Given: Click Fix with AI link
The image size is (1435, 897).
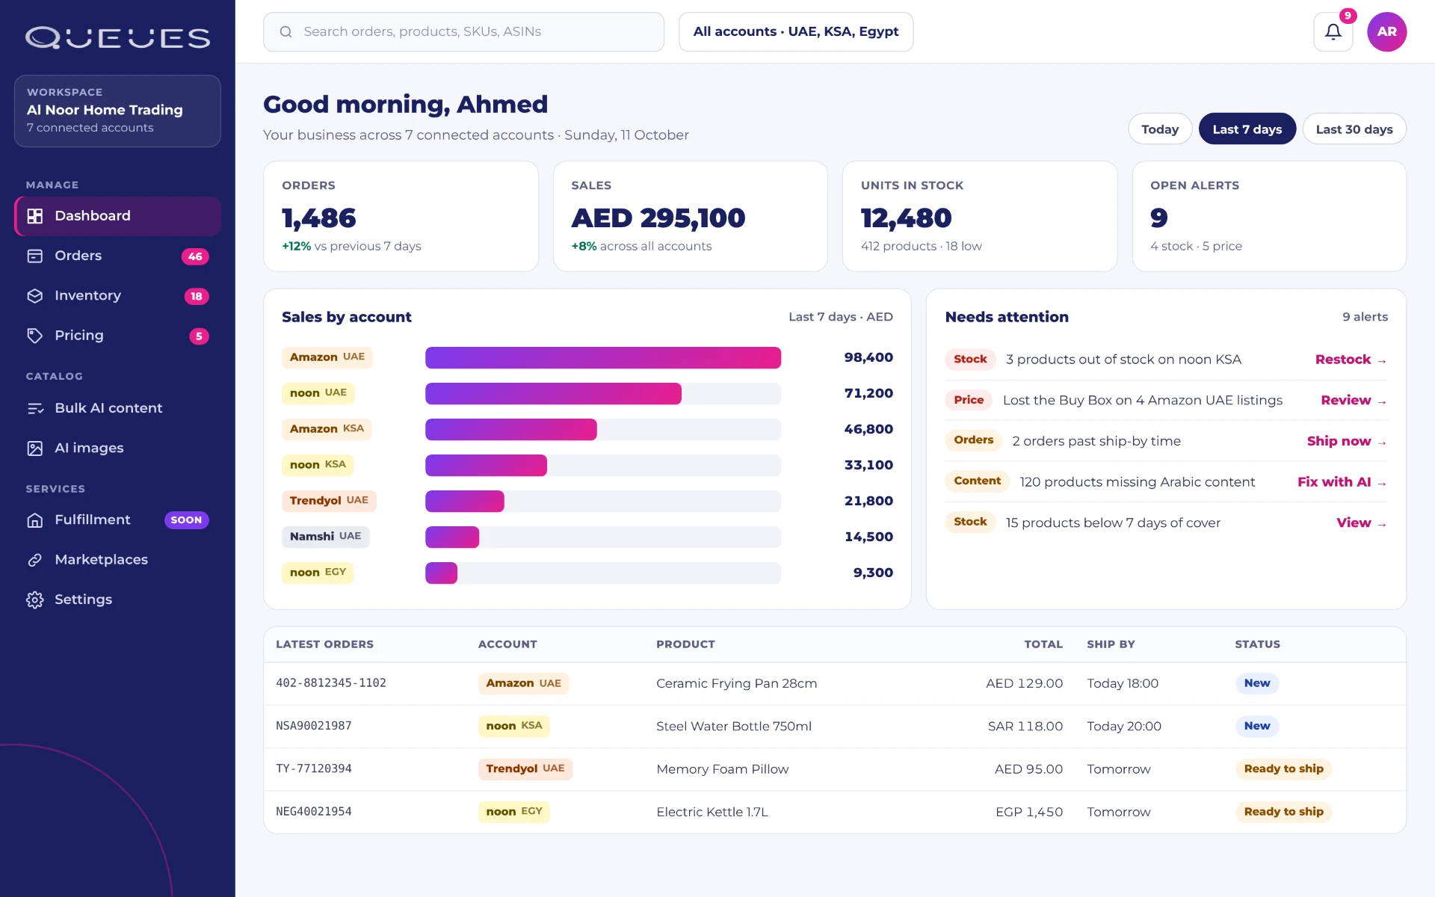Looking at the screenshot, I should 1342,482.
